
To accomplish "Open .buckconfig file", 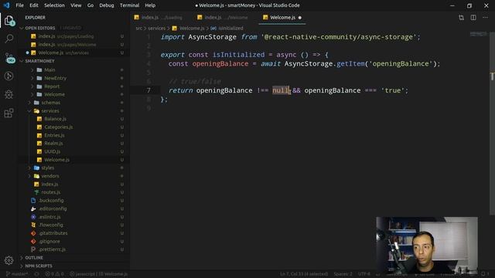I will [x=51, y=201].
